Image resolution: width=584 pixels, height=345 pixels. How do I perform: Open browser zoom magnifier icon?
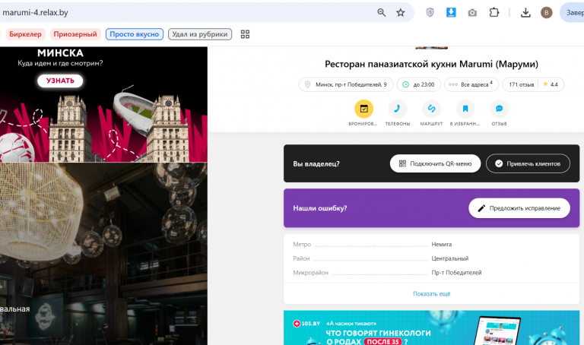382,13
